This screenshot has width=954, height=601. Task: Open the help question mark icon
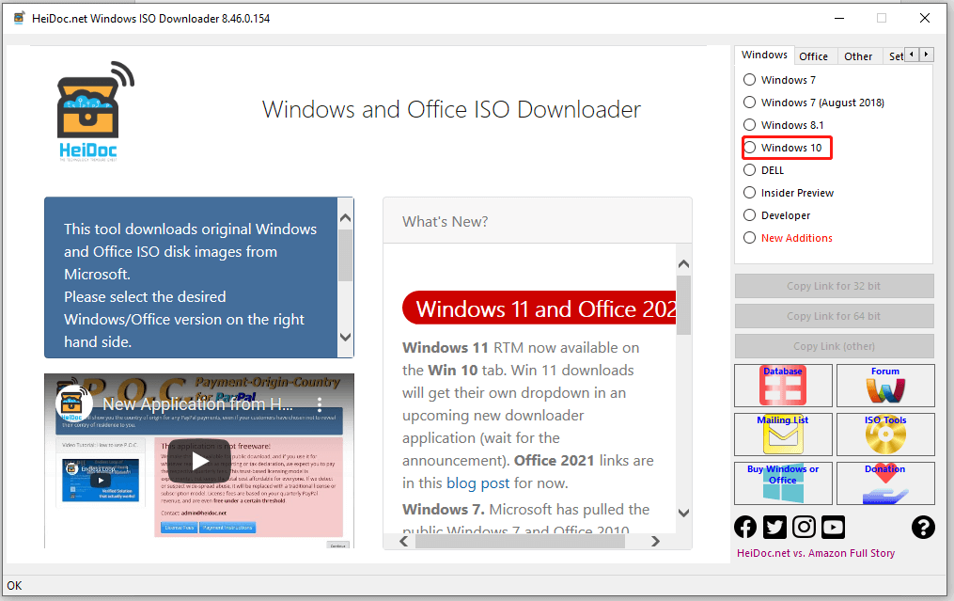[923, 528]
